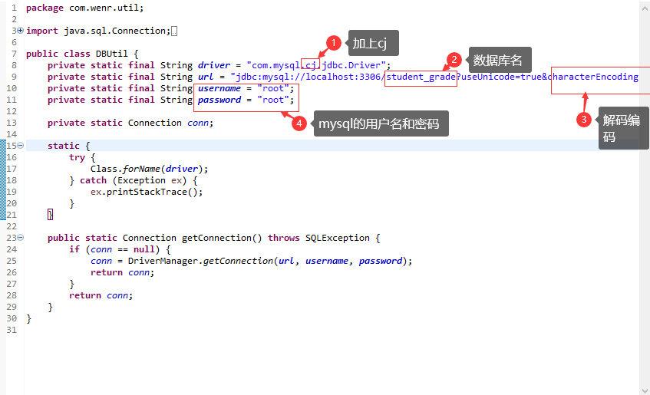Collapse the getConnection method on line 23

[20, 238]
